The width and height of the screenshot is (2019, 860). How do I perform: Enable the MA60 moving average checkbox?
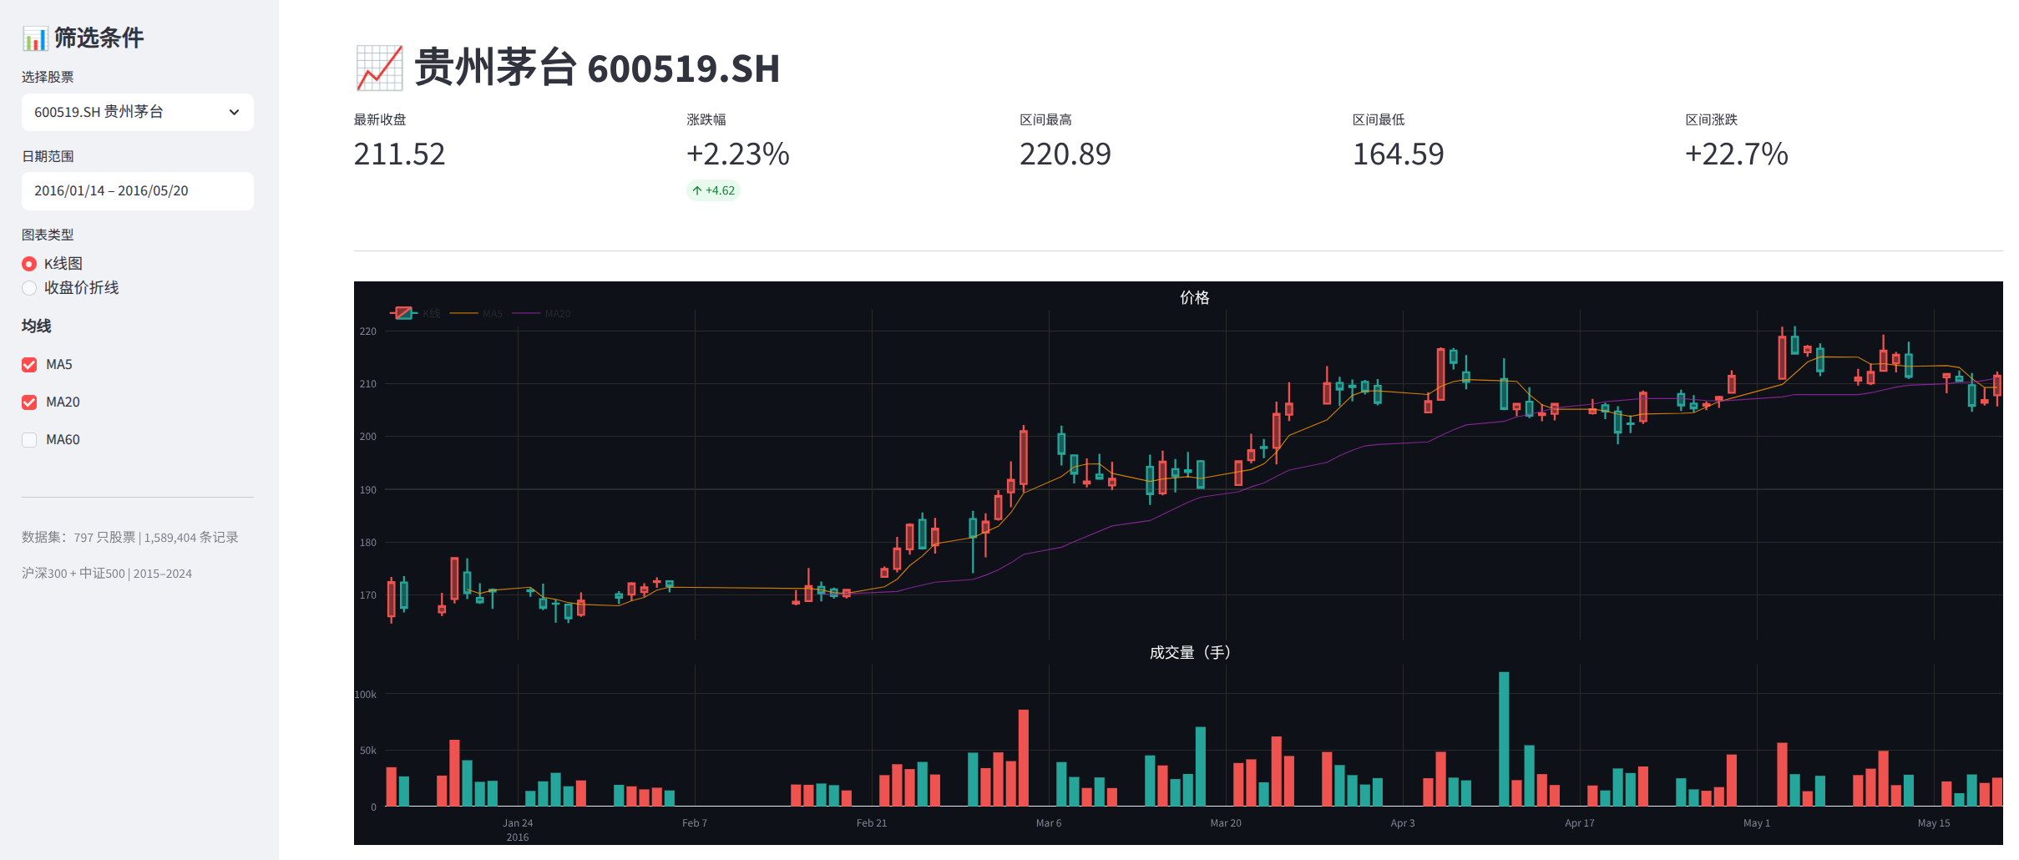(x=29, y=440)
